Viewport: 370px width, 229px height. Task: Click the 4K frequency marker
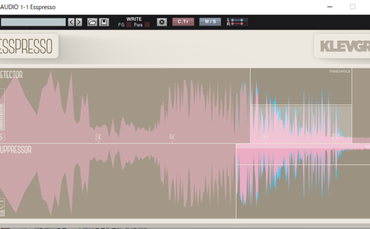pos(172,137)
